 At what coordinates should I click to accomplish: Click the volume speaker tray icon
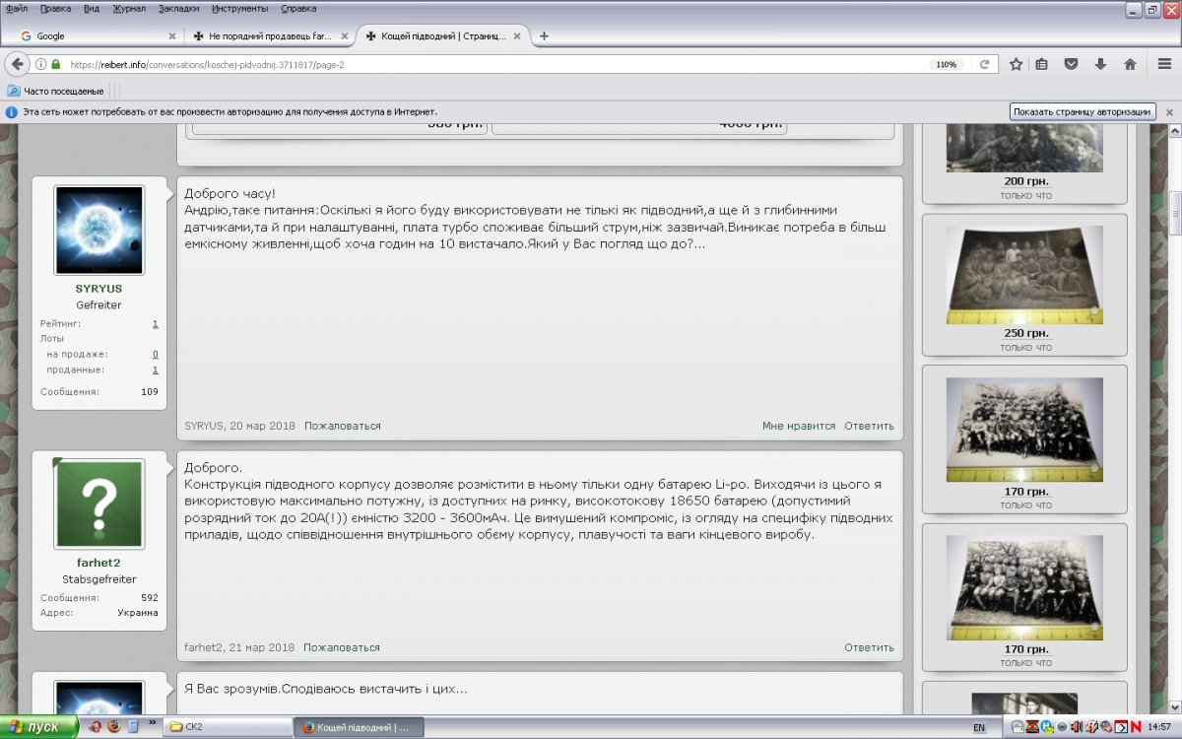point(1077,727)
